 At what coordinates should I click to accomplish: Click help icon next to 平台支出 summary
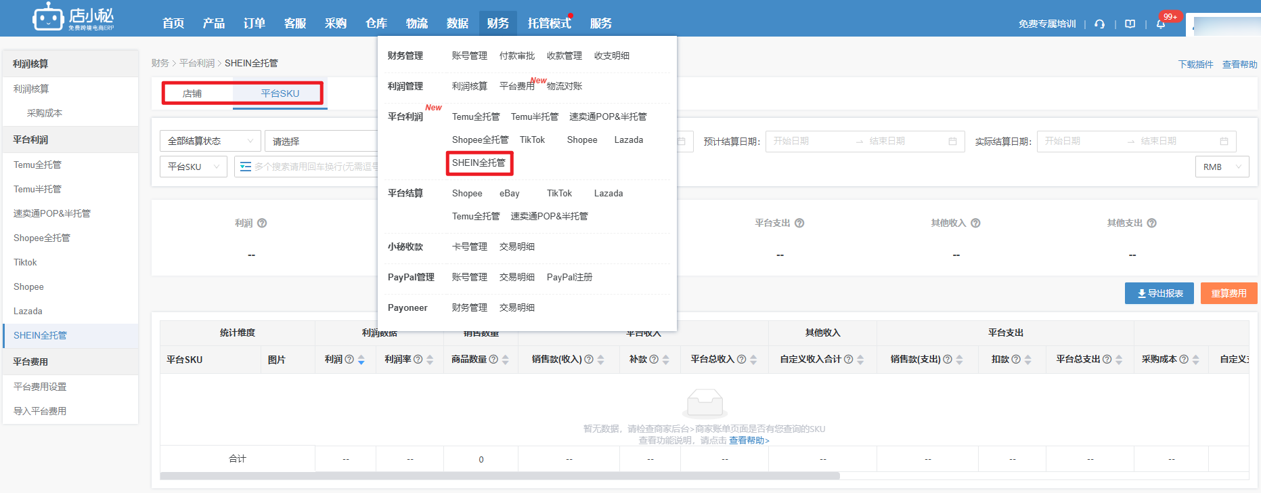click(x=799, y=223)
